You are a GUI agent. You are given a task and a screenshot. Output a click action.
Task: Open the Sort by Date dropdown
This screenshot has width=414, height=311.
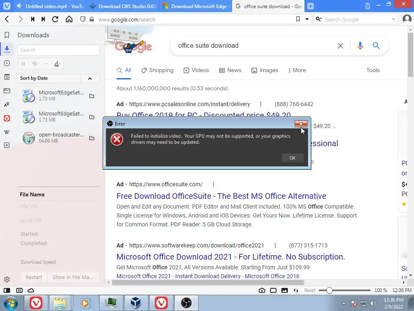49,78
